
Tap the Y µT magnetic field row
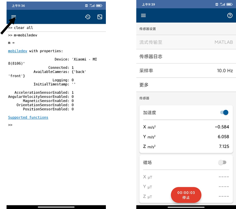click(x=186, y=187)
